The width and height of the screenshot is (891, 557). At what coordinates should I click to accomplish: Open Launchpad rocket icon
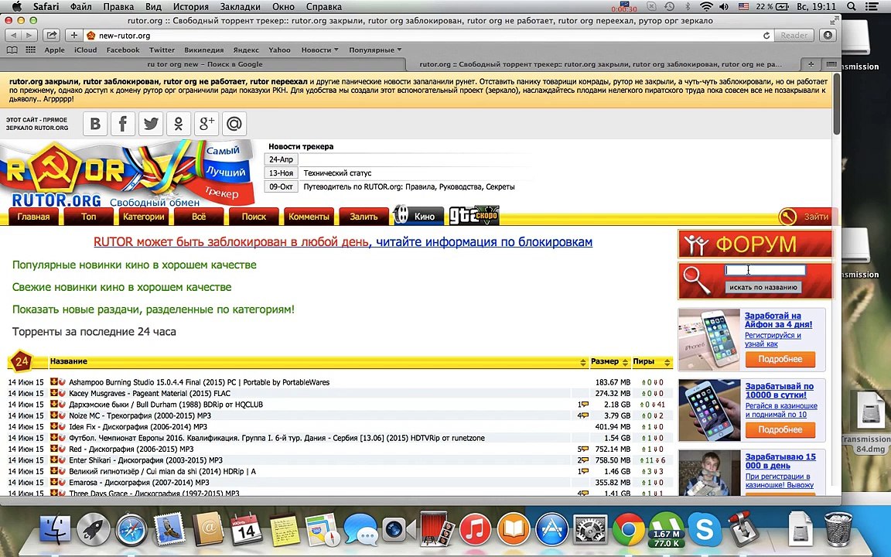pyautogui.click(x=93, y=529)
